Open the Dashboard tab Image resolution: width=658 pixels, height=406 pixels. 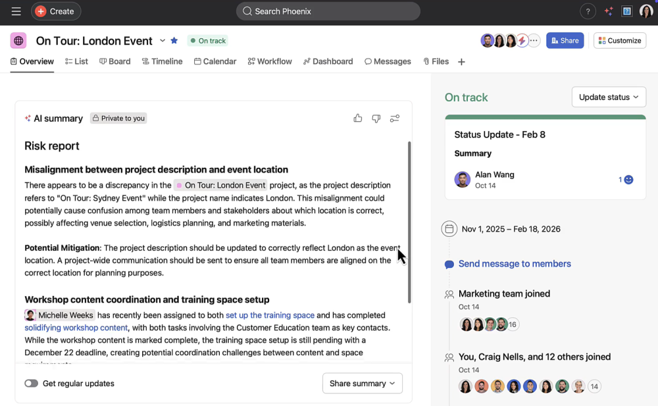328,61
